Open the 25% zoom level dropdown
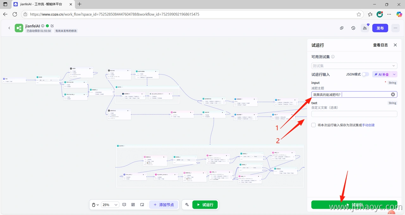 [110, 205]
